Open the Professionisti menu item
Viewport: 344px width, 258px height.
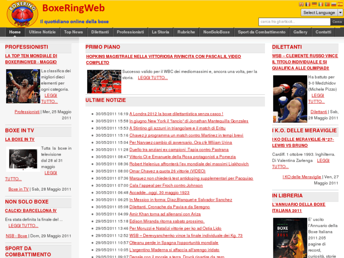pyautogui.click(x=130, y=32)
